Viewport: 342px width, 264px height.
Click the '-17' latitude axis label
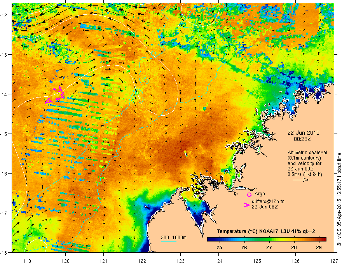coord(4,213)
